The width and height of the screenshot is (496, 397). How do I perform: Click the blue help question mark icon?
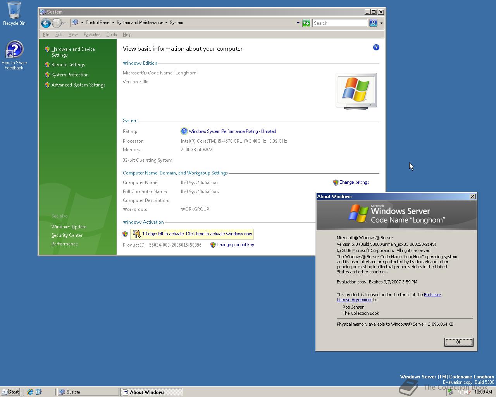(376, 47)
